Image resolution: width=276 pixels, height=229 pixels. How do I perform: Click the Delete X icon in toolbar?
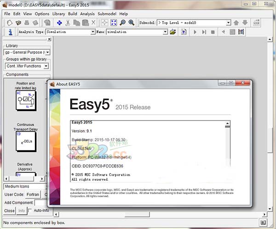pos(93,23)
